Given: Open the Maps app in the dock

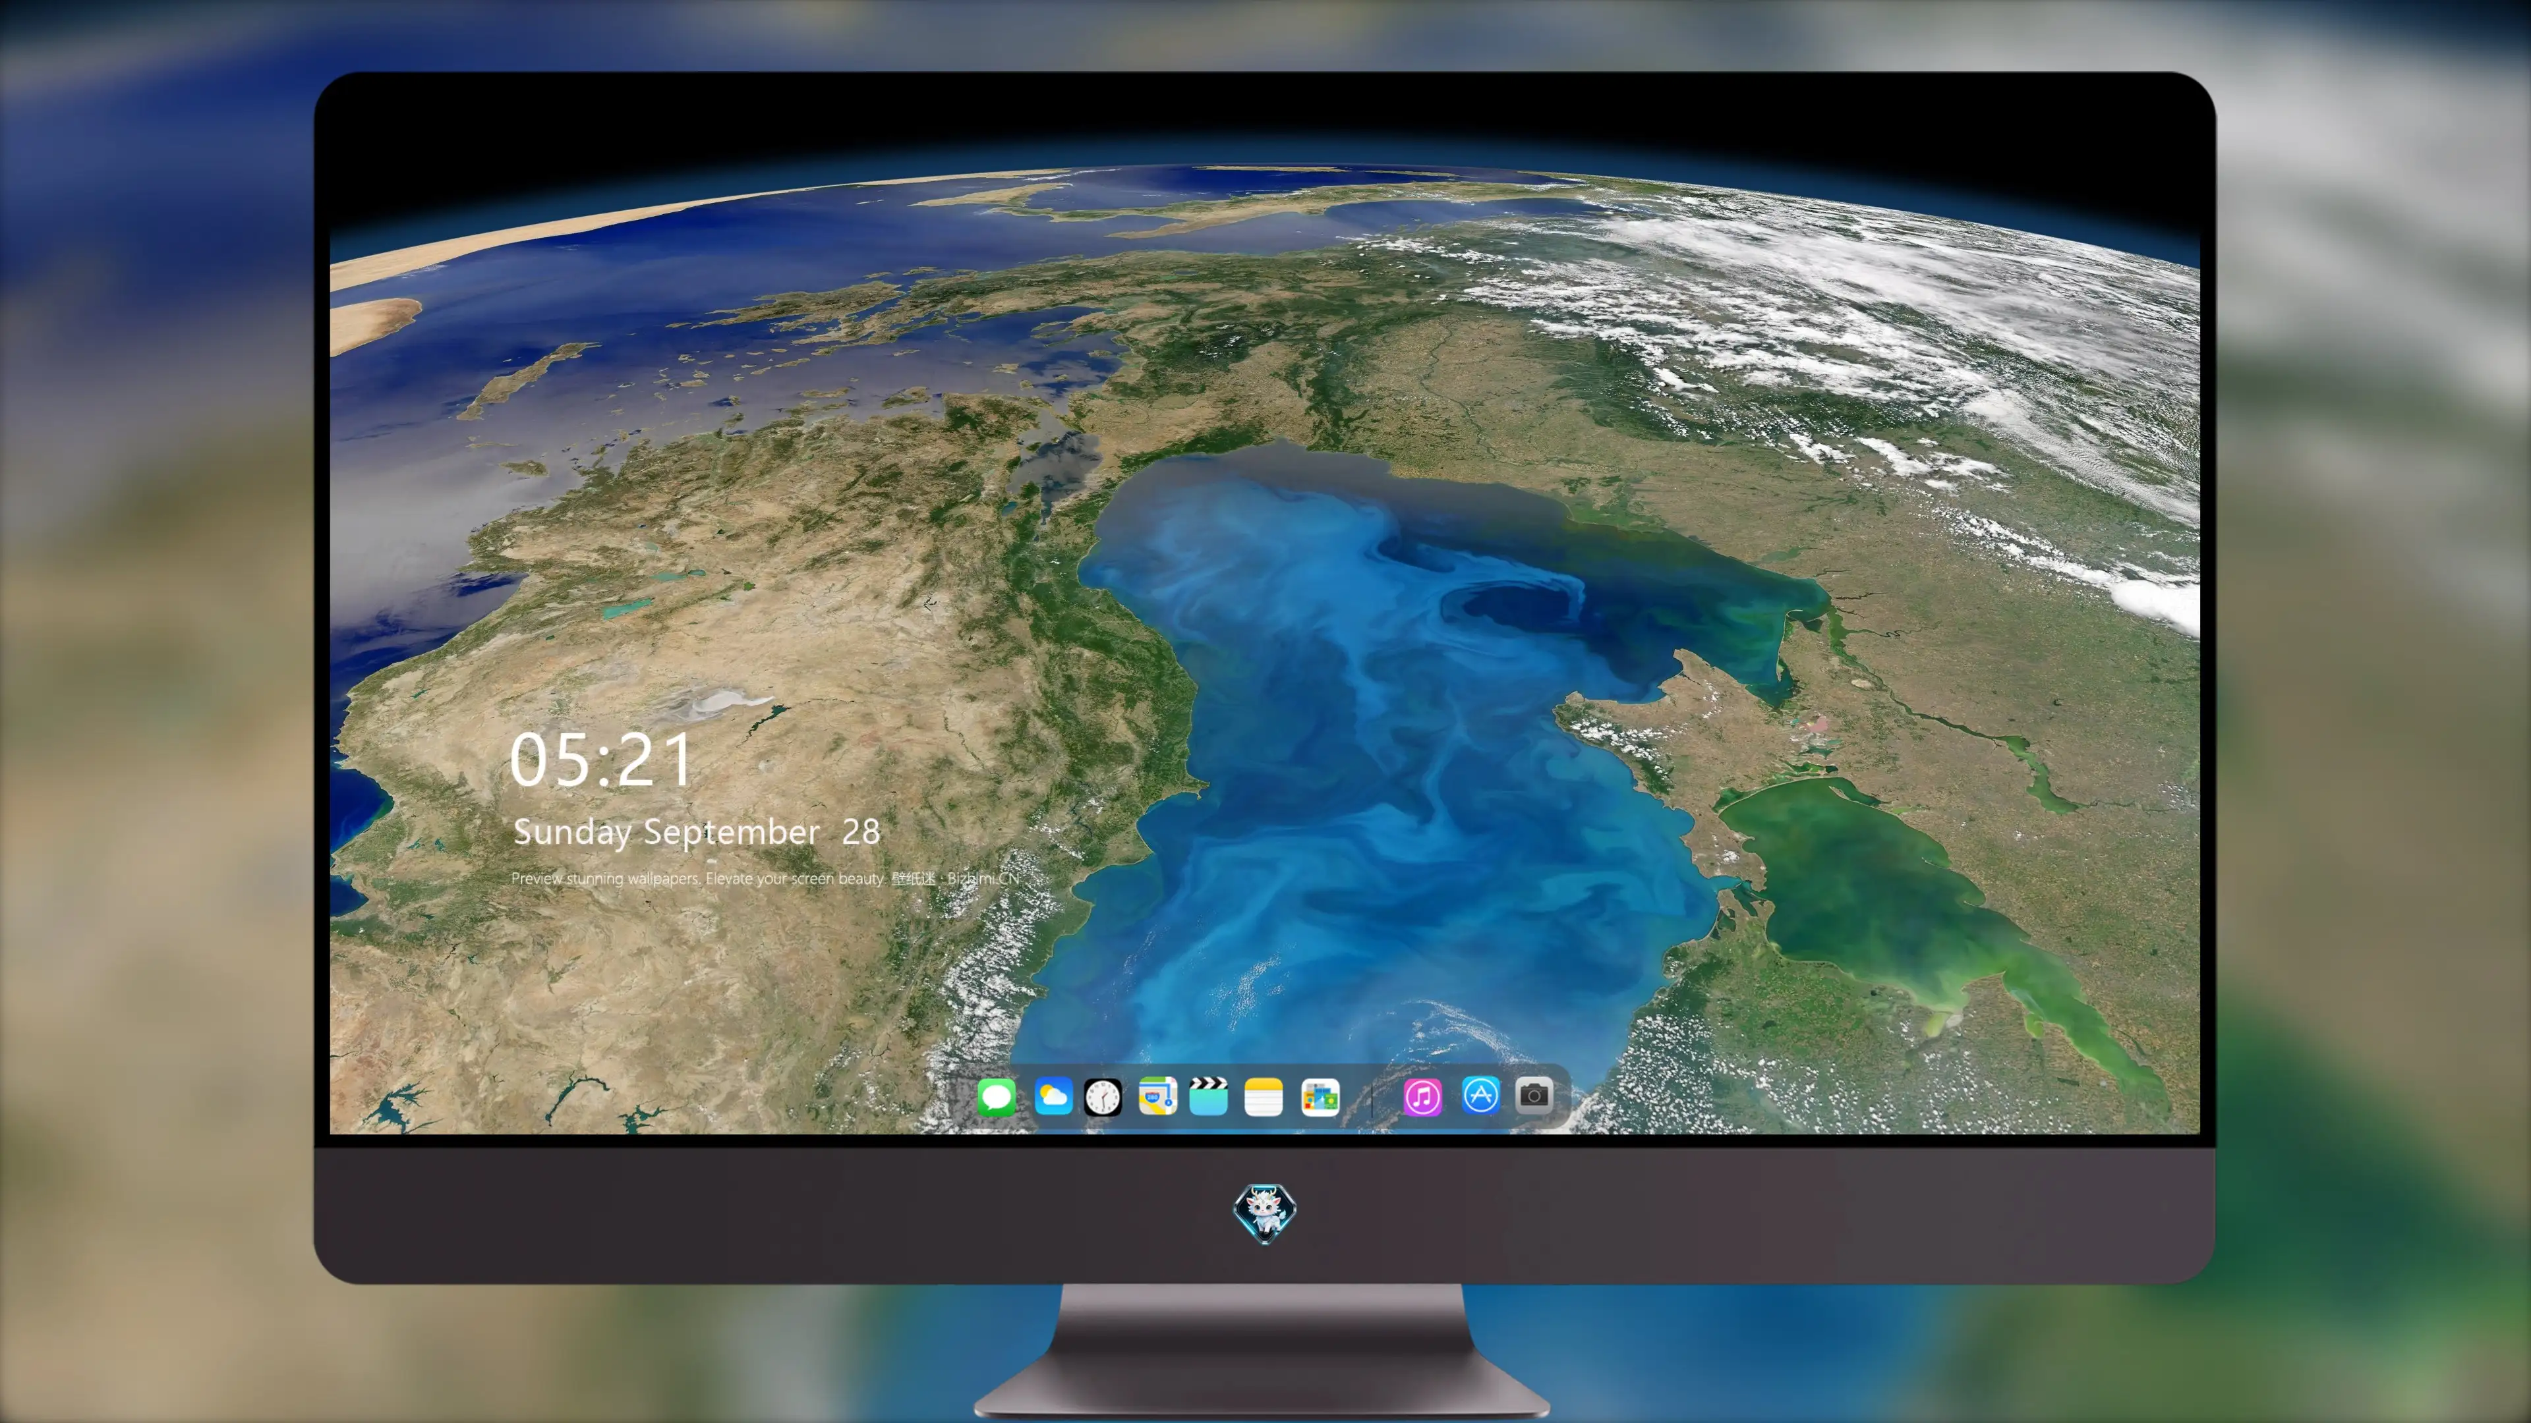Looking at the screenshot, I should click(1157, 1096).
